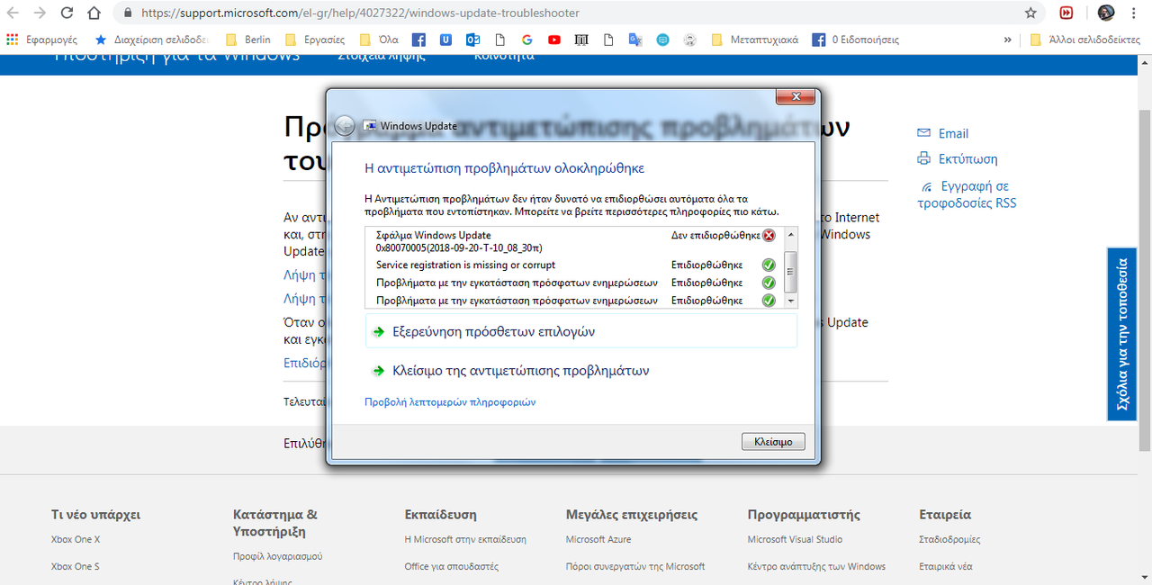The image size is (1152, 585).
Task: Open the Outlook bookmark icon
Action: tap(472, 40)
